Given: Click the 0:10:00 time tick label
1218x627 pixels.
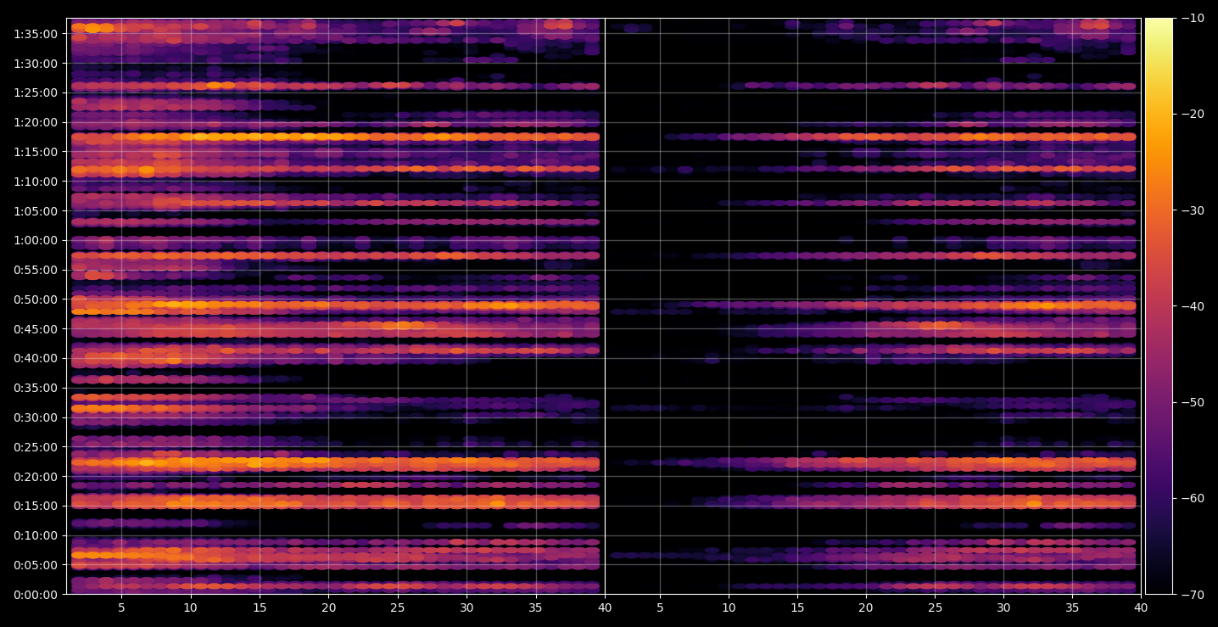Looking at the screenshot, I should click(36, 535).
